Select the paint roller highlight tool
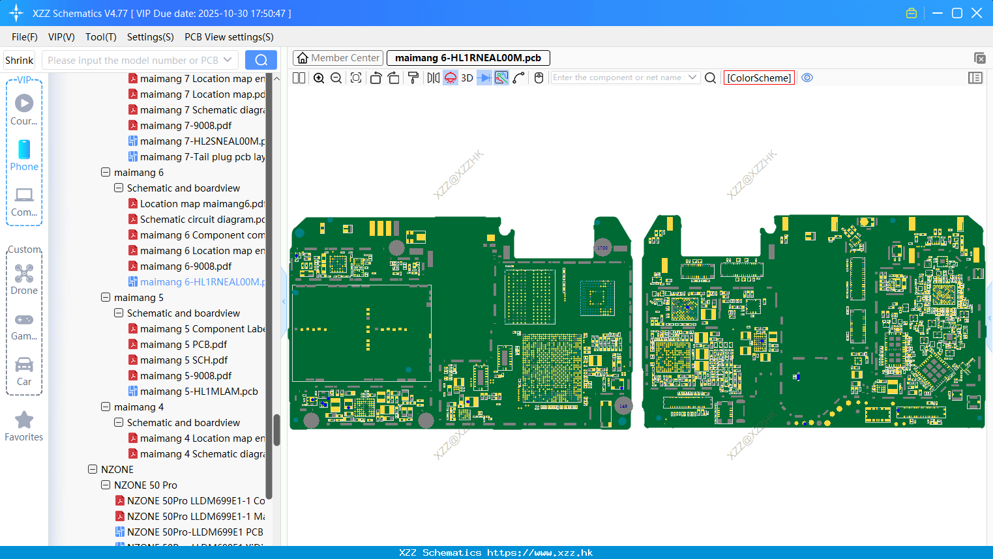 pyautogui.click(x=413, y=78)
